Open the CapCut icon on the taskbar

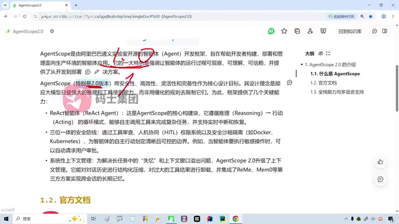[197, 218]
